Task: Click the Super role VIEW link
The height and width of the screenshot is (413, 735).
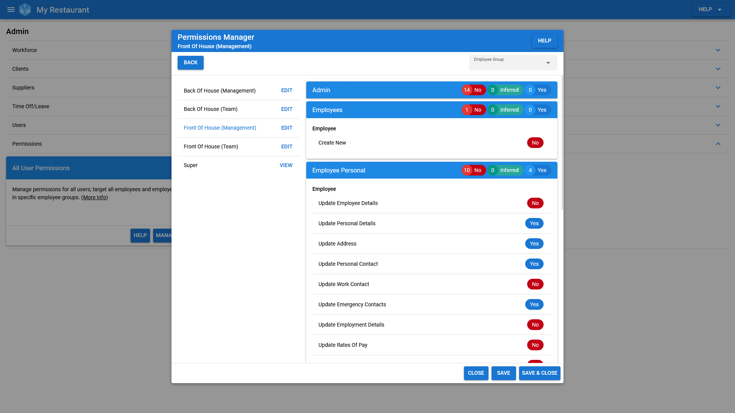Action: [x=286, y=165]
